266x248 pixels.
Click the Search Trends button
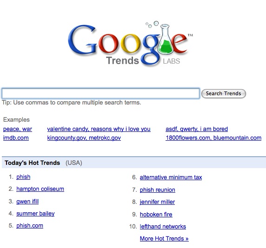click(223, 93)
